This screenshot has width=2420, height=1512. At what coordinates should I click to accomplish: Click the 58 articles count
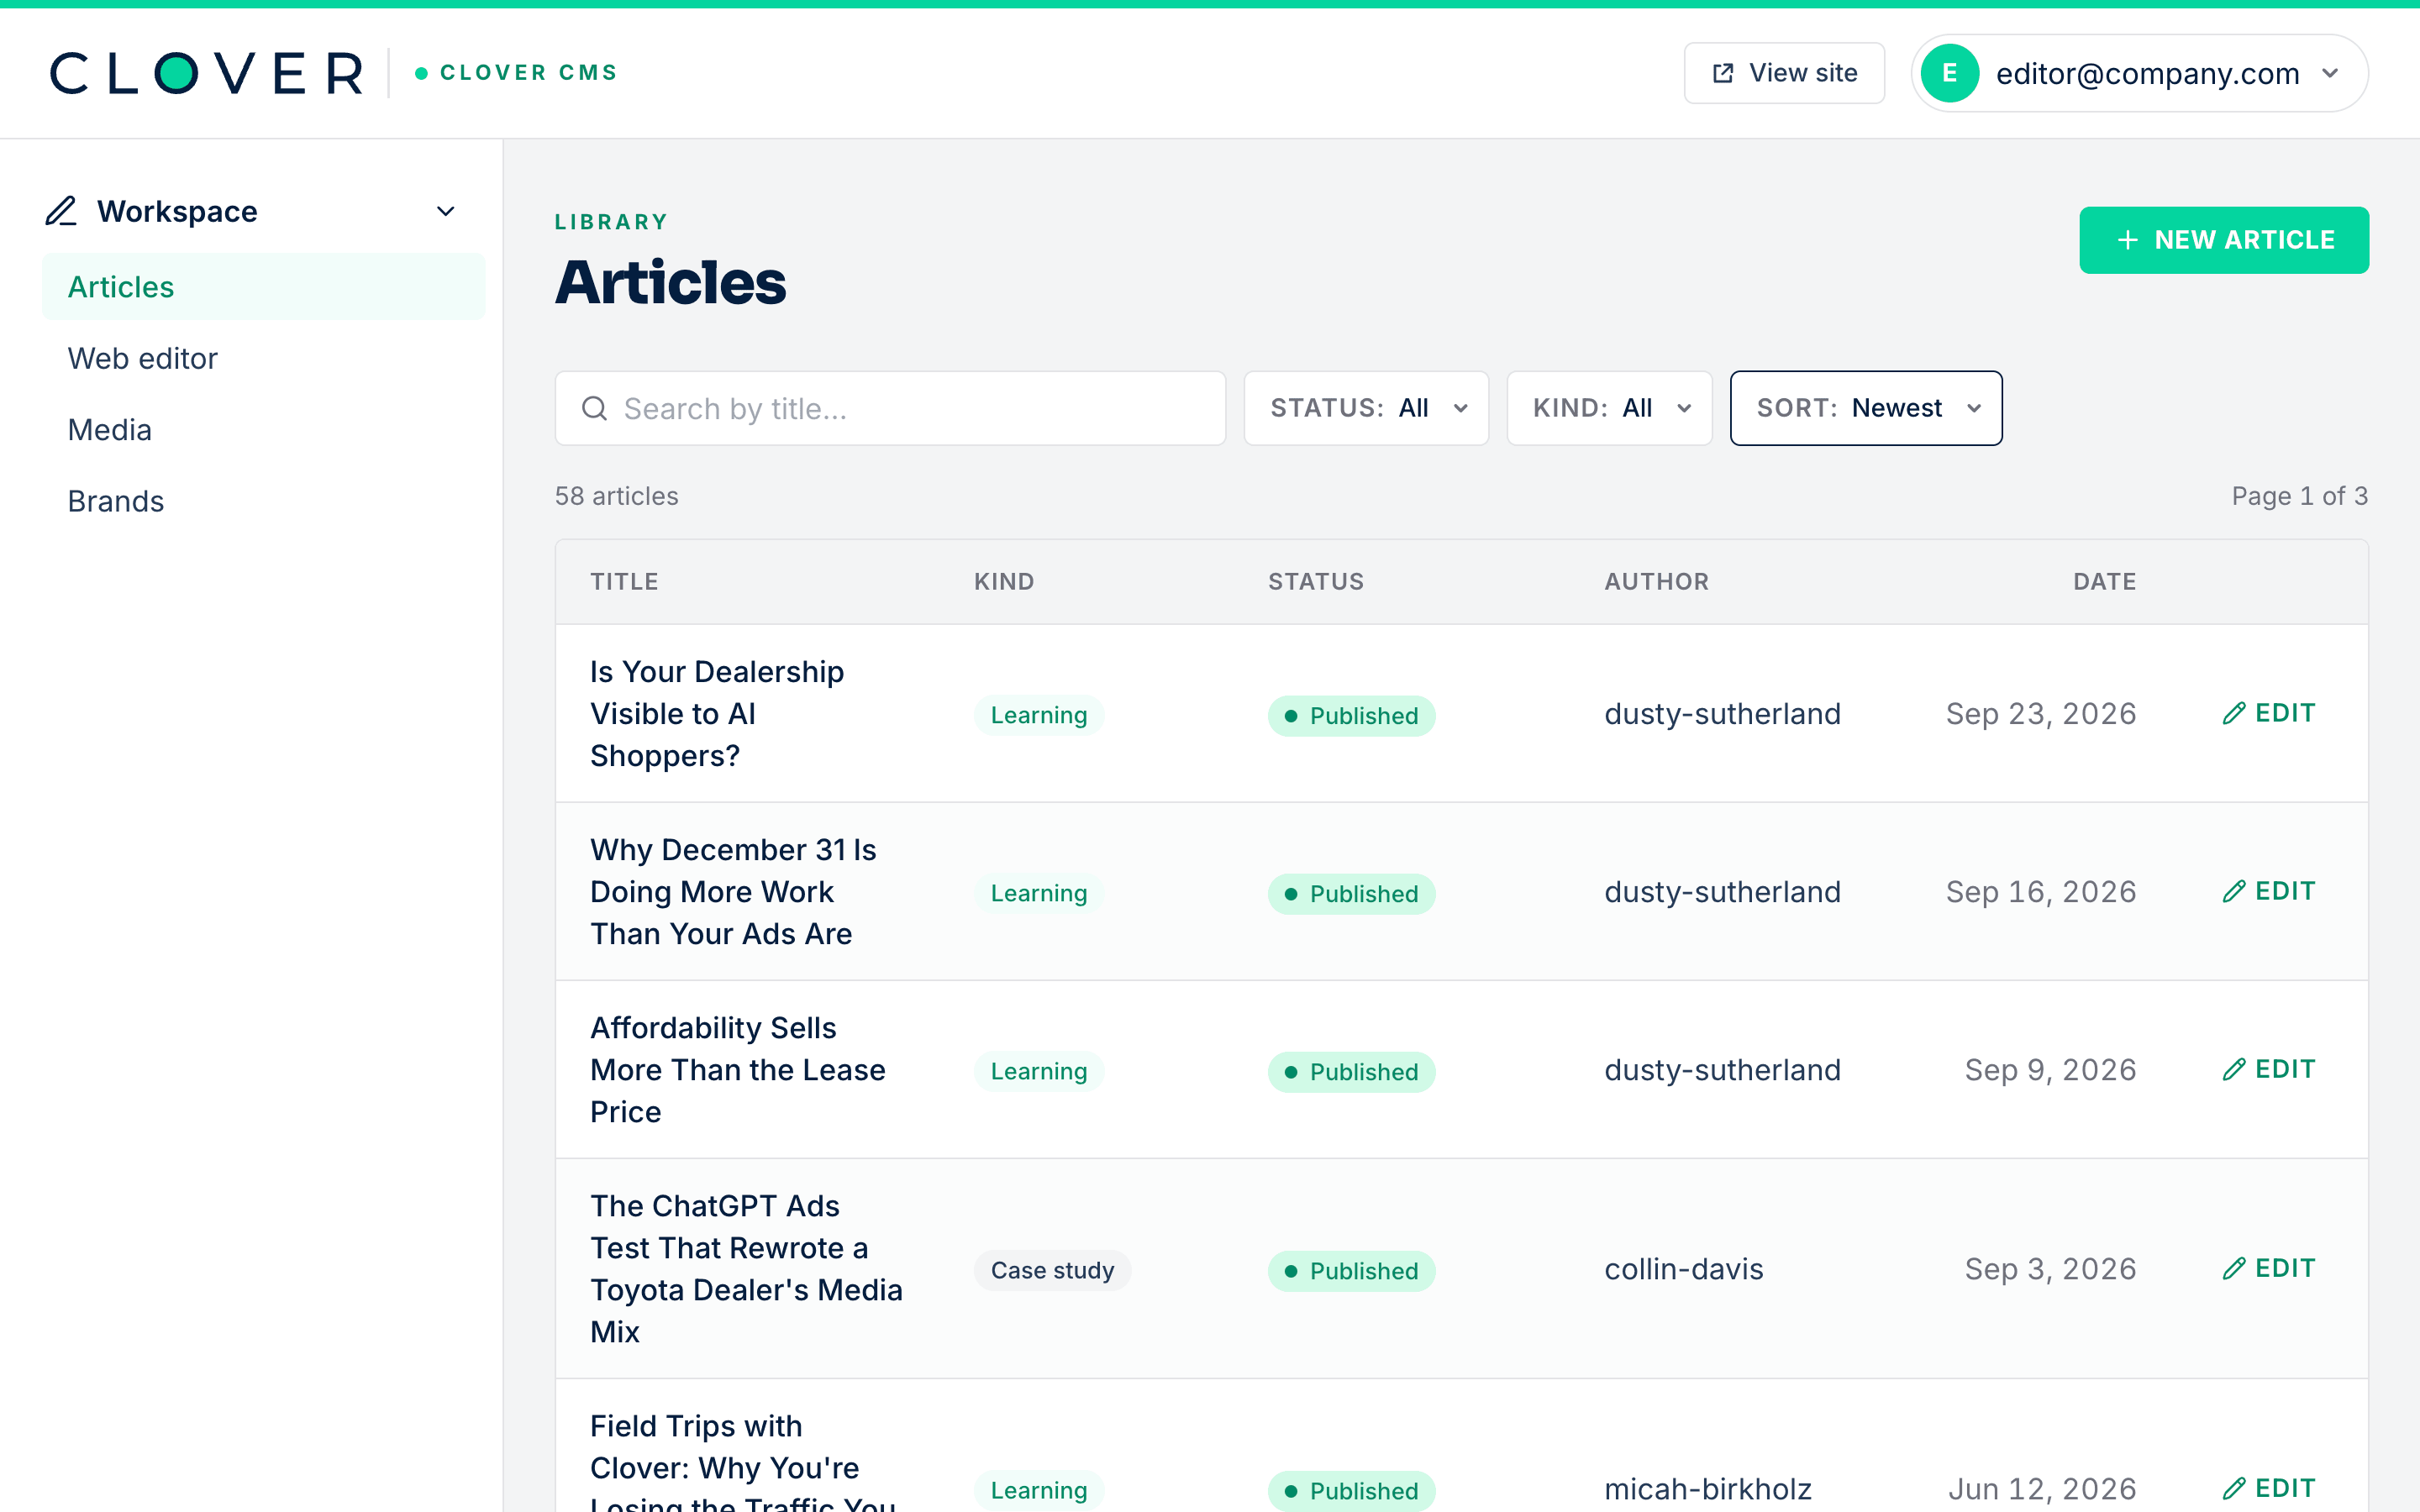click(616, 496)
